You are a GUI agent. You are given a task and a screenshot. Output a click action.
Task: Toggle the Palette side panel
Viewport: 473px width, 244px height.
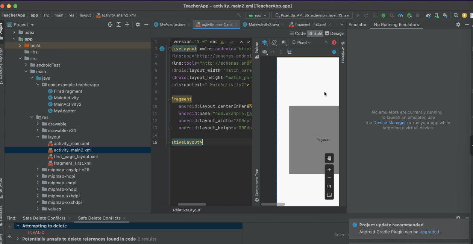tap(257, 50)
